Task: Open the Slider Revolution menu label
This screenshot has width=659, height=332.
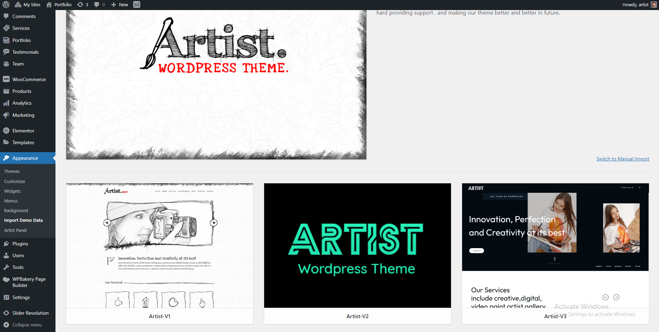Action: click(x=31, y=313)
